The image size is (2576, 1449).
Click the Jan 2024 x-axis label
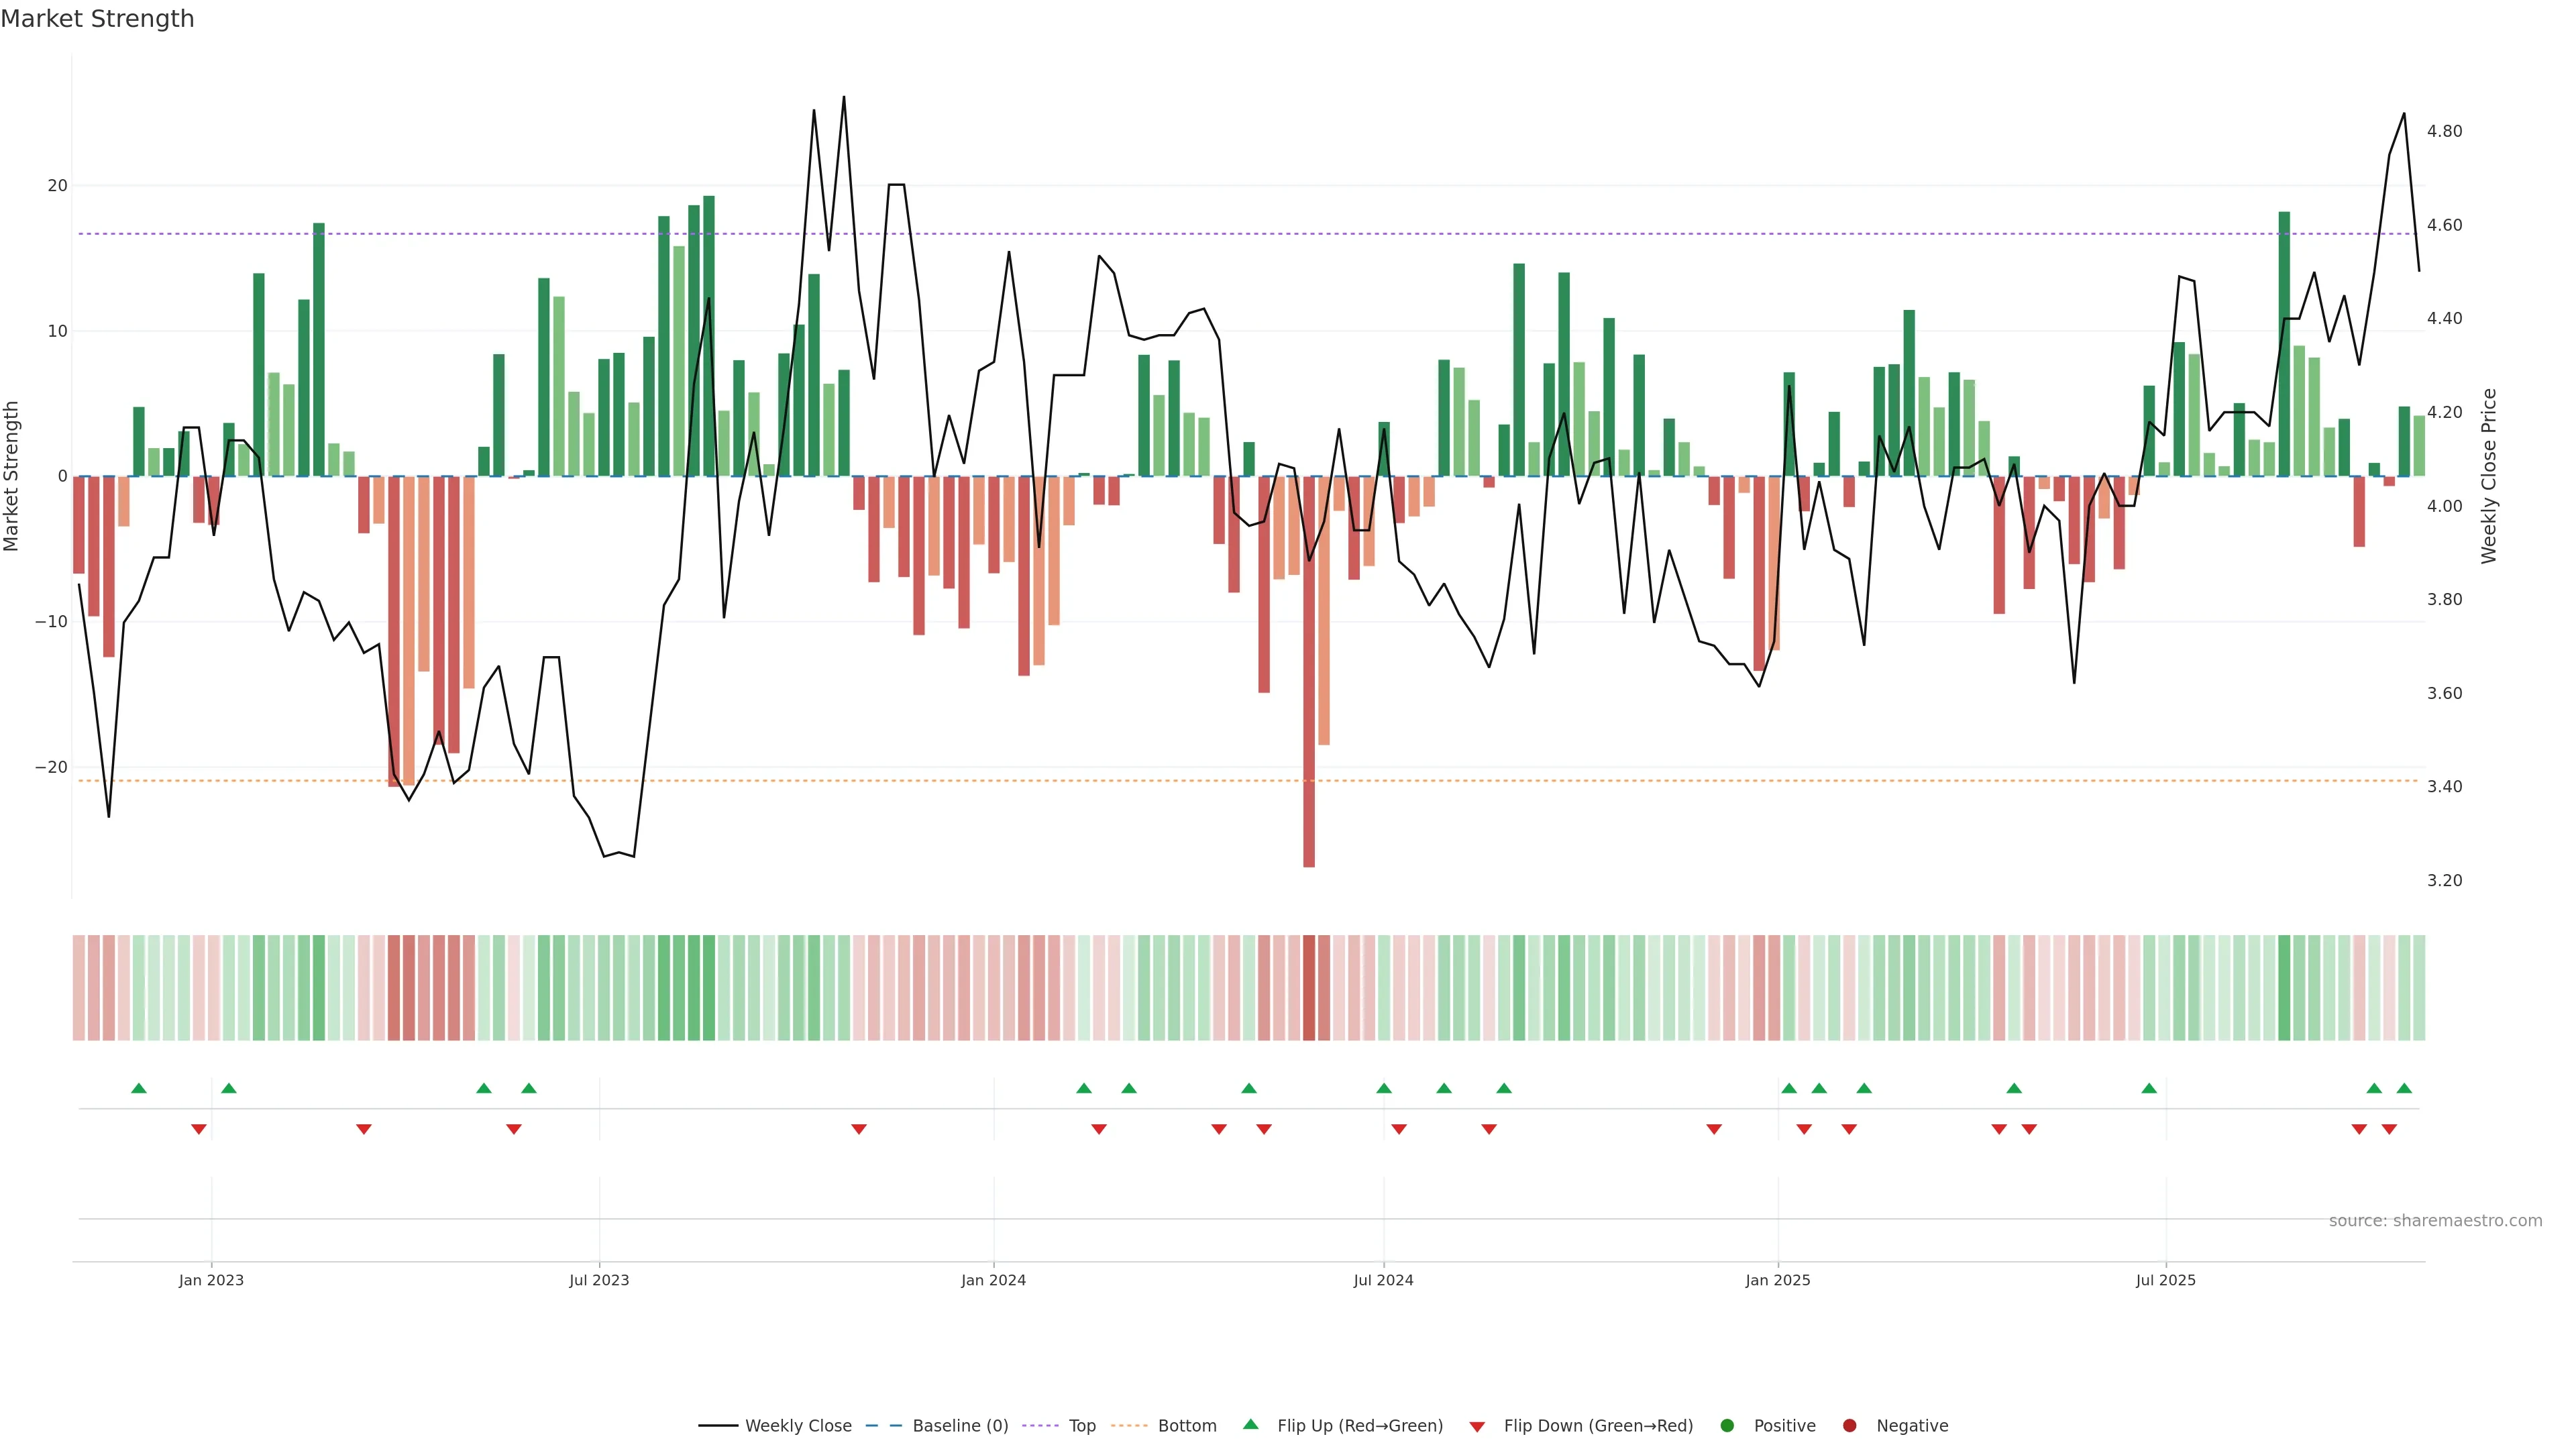coord(993,1280)
